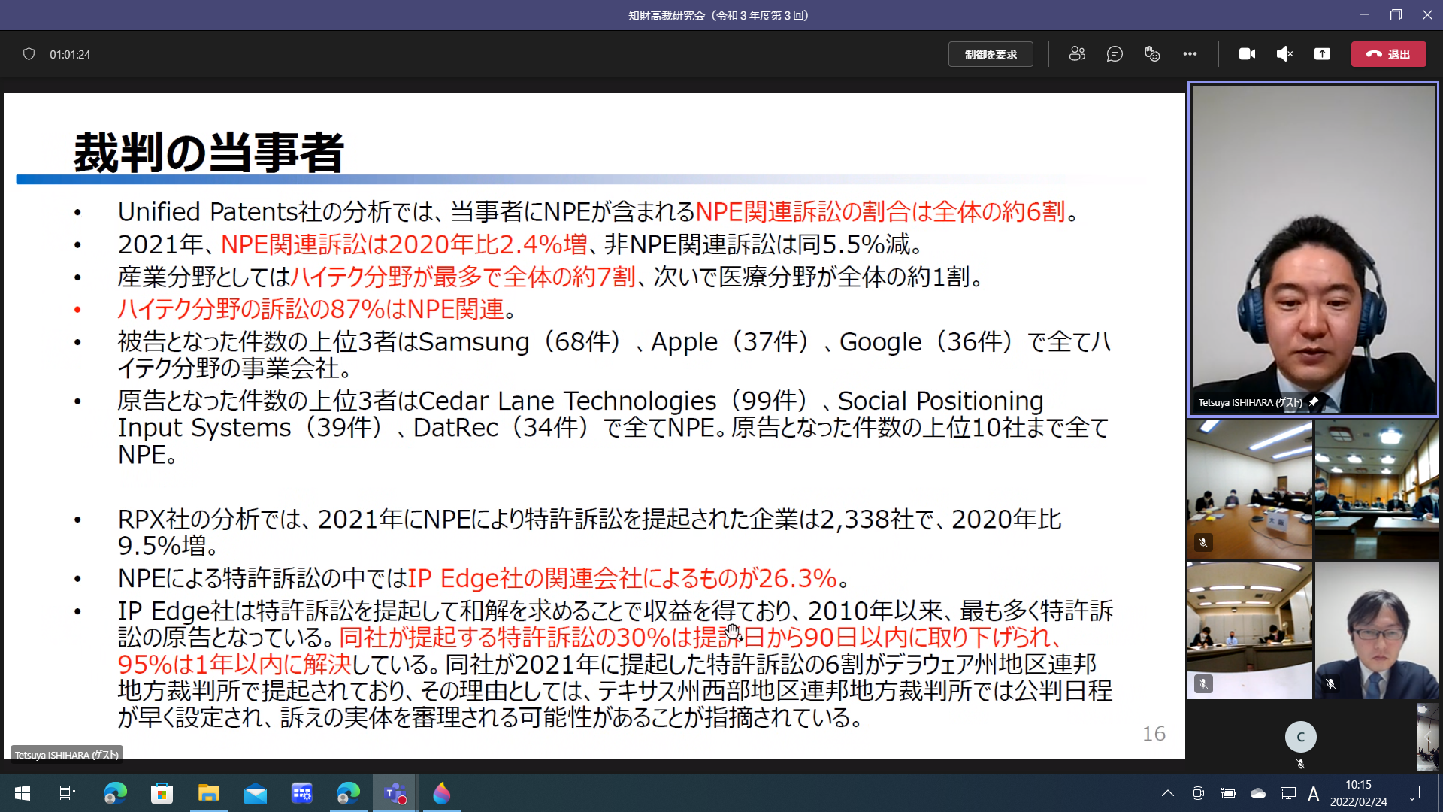Leave the meeting with 退出 button

pos(1388,54)
